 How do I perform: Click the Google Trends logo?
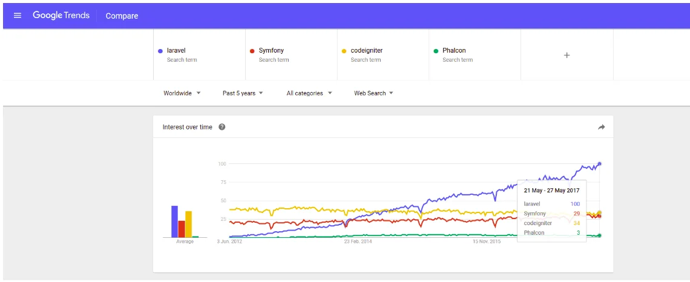pos(61,16)
